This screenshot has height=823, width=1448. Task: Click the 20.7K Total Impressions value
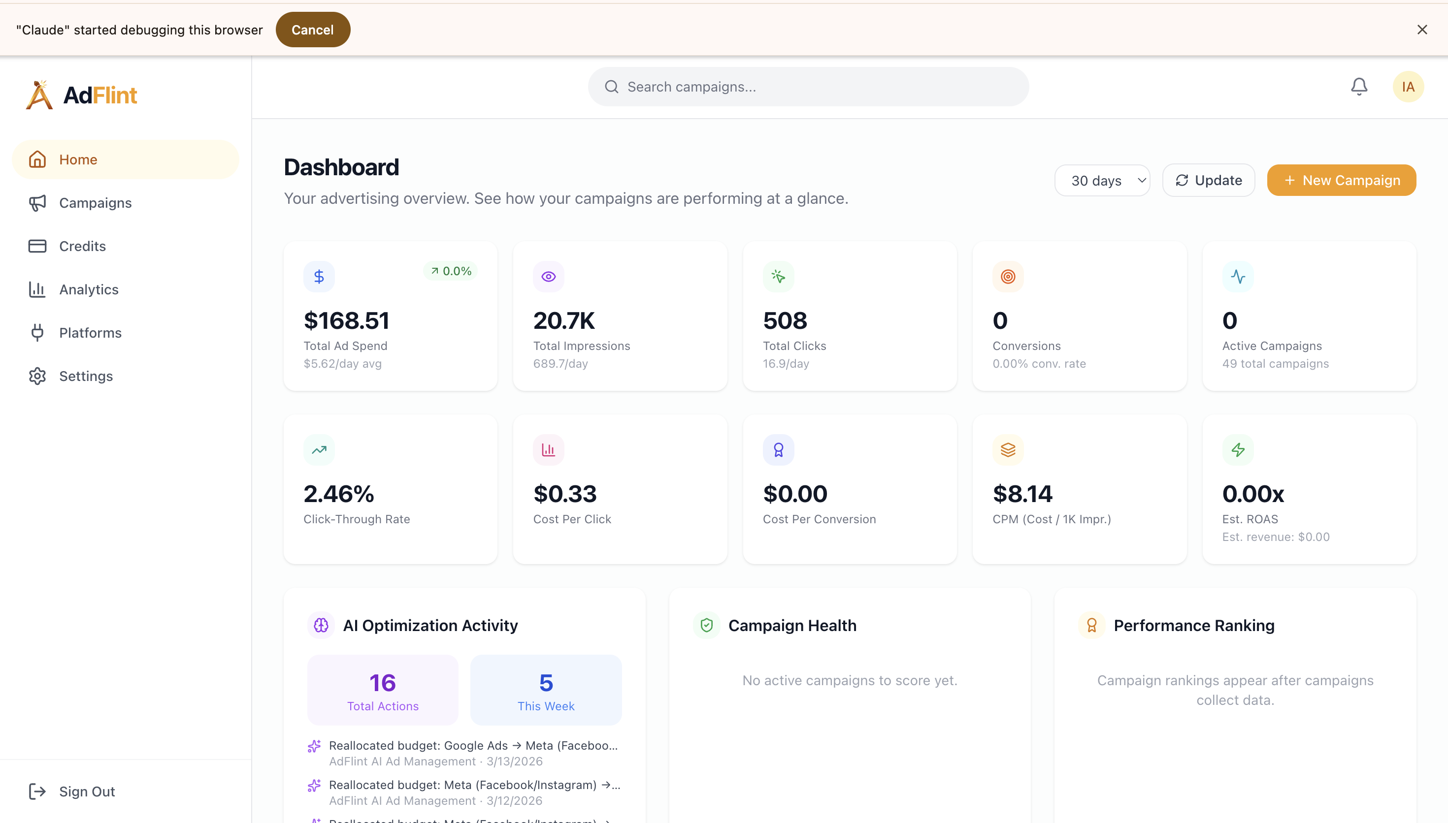tap(564, 320)
